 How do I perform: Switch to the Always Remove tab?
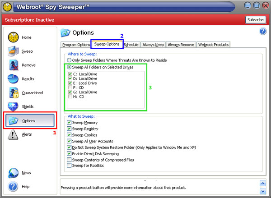click(181, 45)
